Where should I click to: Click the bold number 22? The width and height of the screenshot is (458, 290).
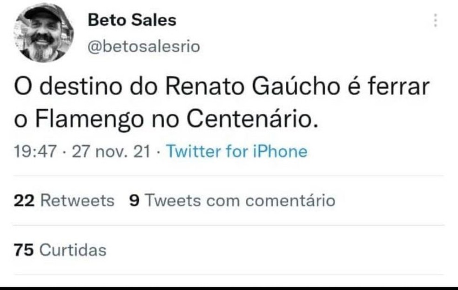click(x=25, y=200)
